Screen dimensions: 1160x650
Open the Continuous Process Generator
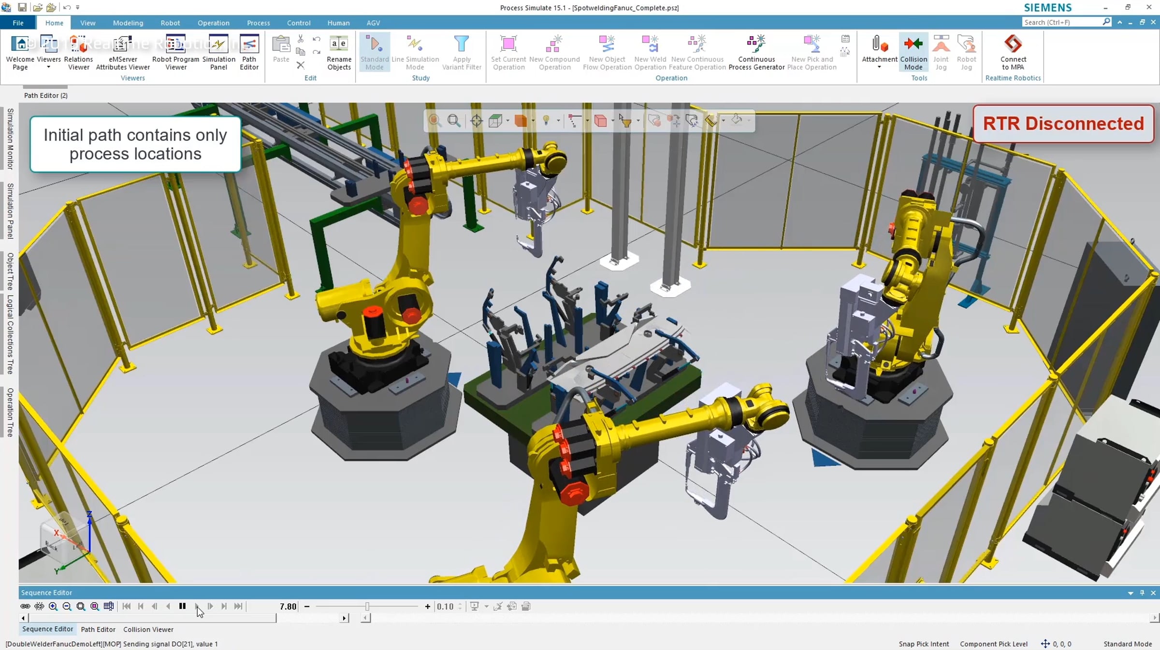pyautogui.click(x=756, y=52)
